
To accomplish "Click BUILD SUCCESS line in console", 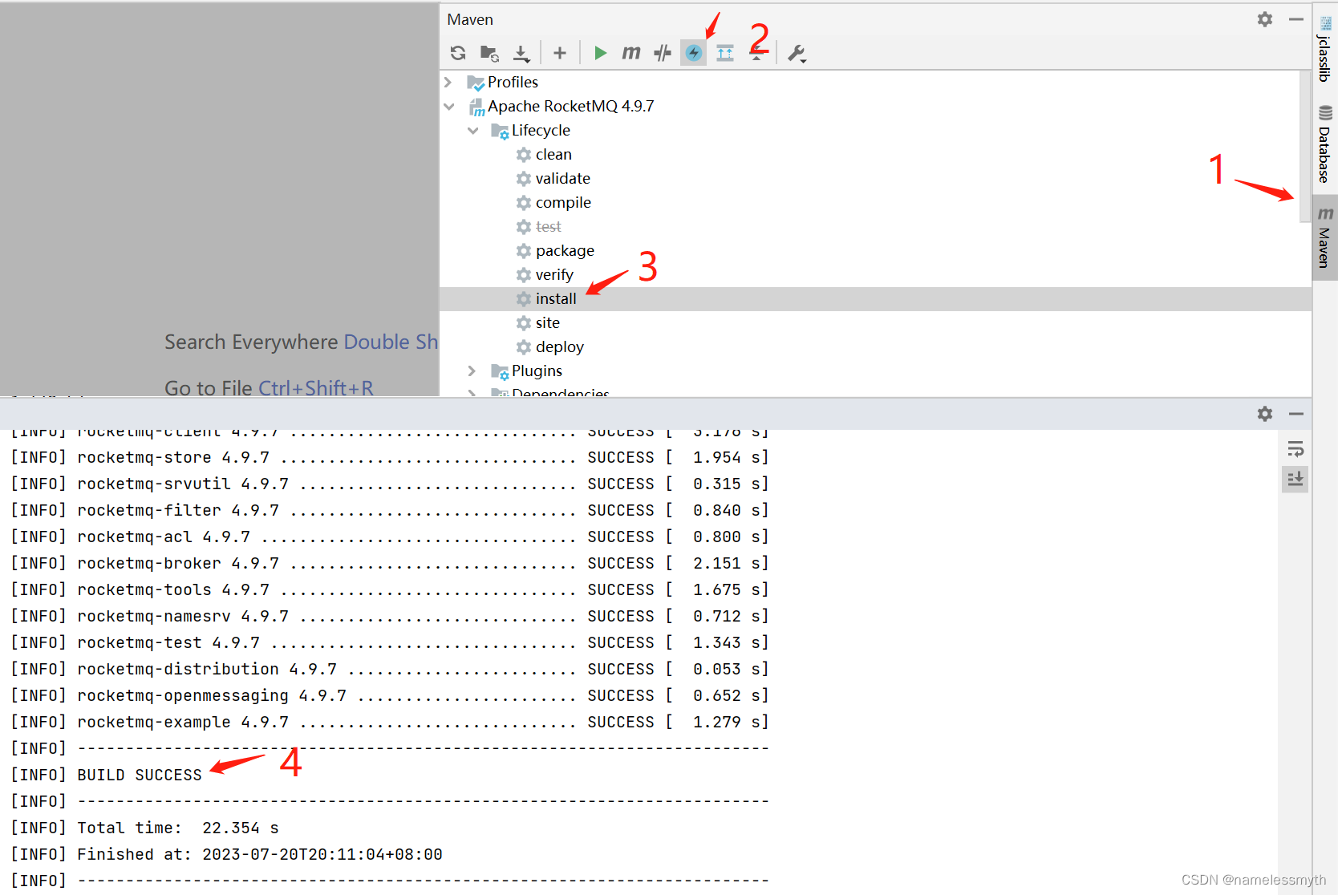I will (140, 775).
